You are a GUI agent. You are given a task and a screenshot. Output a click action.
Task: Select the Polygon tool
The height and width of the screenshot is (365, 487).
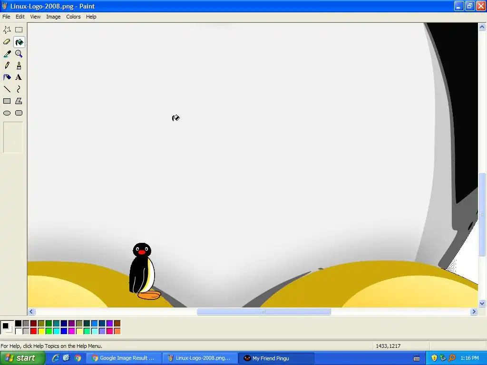pyautogui.click(x=19, y=101)
